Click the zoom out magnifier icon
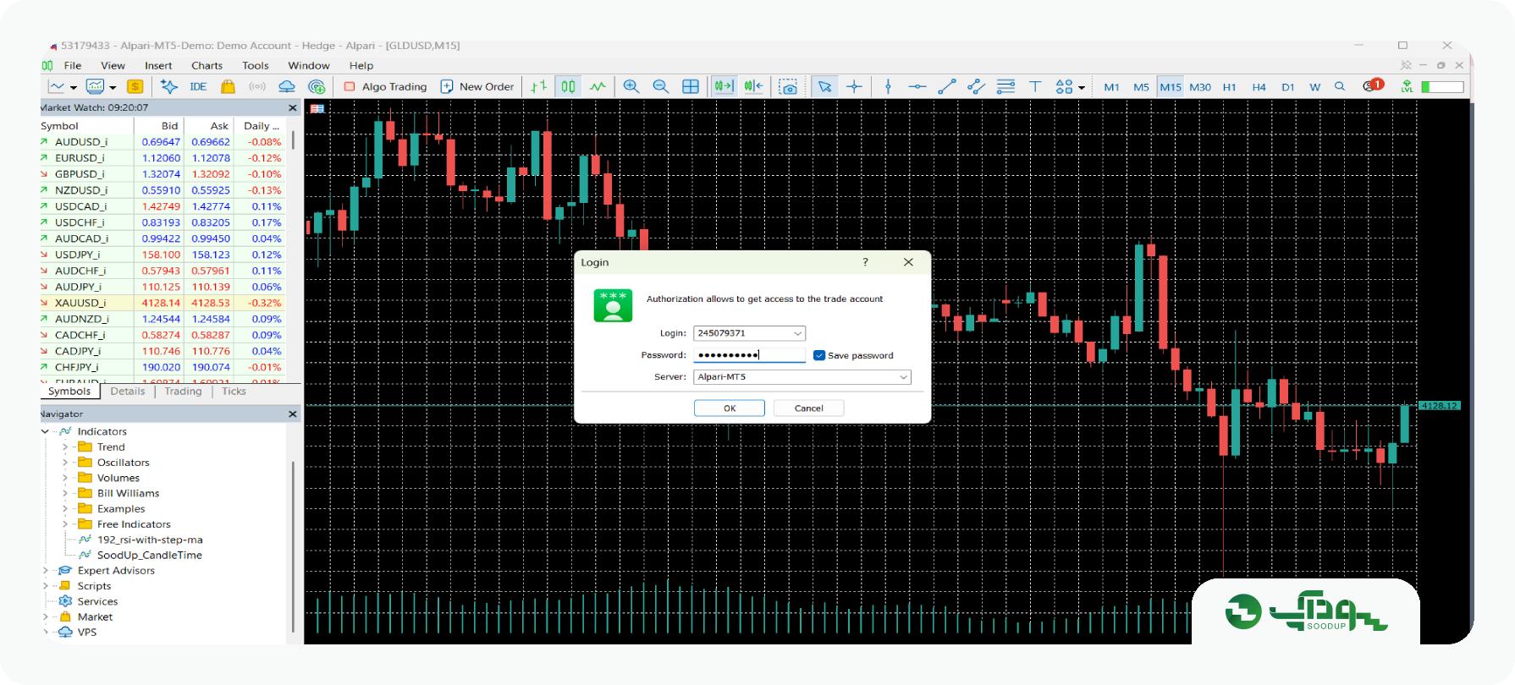This screenshot has width=1515, height=685. pyautogui.click(x=660, y=86)
